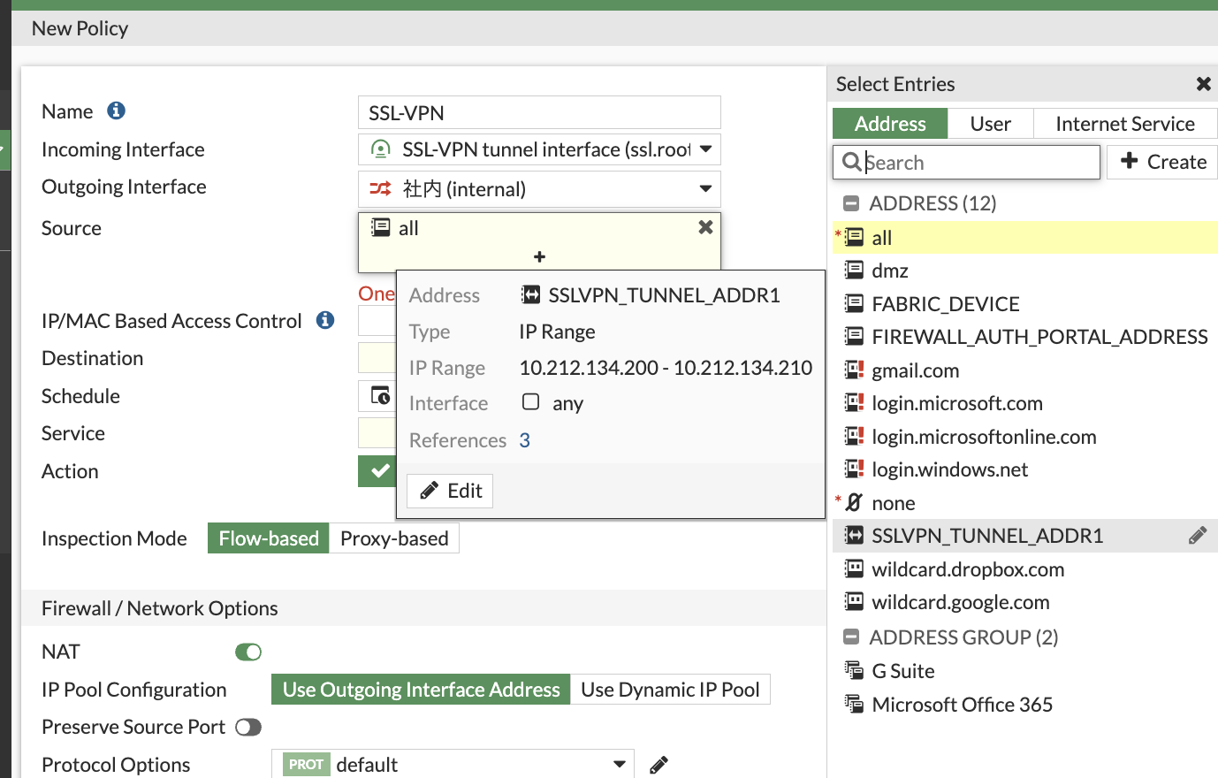The image size is (1218, 778).
Task: Select Flow-based inspection mode
Action: click(x=269, y=538)
